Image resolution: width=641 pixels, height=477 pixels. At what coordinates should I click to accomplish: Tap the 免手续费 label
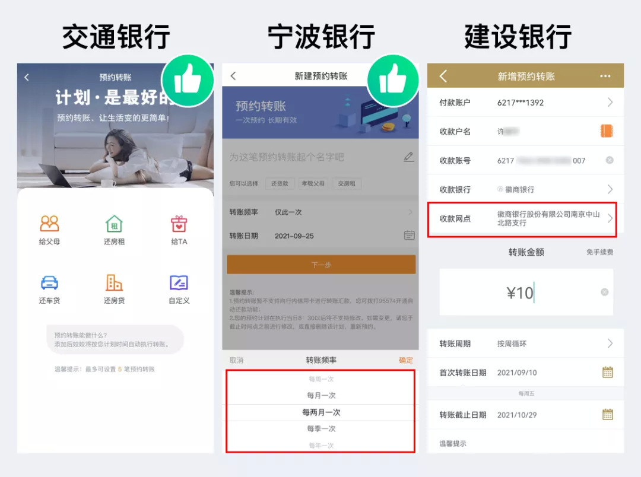click(599, 252)
